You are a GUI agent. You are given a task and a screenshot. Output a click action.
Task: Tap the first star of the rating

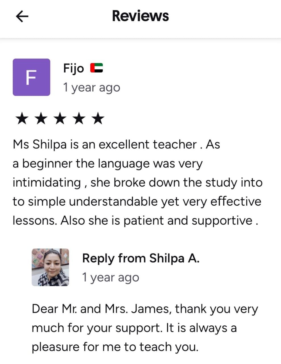click(x=22, y=118)
